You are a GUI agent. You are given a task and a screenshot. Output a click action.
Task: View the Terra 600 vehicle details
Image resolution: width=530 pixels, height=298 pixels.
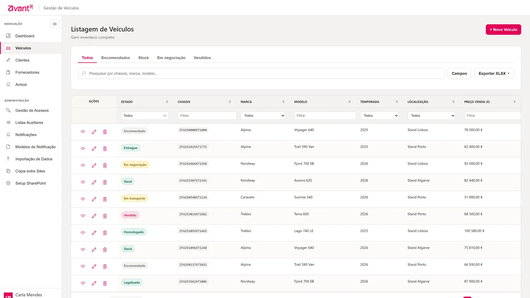[83, 216]
